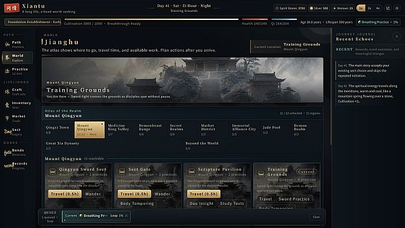Screen dimensions: 405x228
Task: Open the Records Progress sidebar item
Action: click(17, 166)
